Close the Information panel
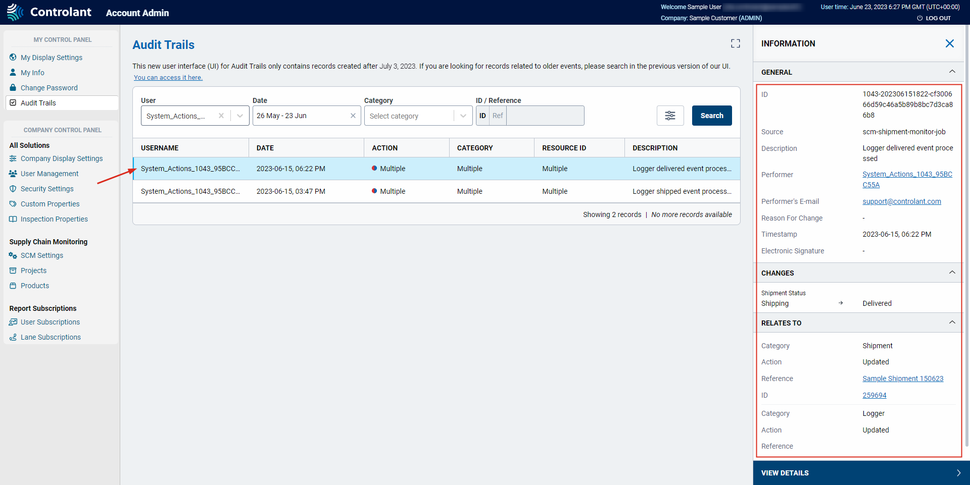This screenshot has height=485, width=970. click(950, 43)
